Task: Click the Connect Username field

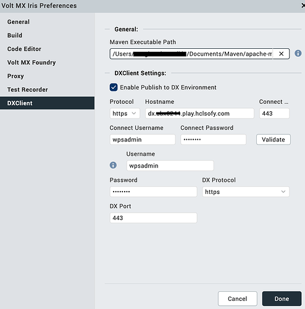Action: click(143, 140)
